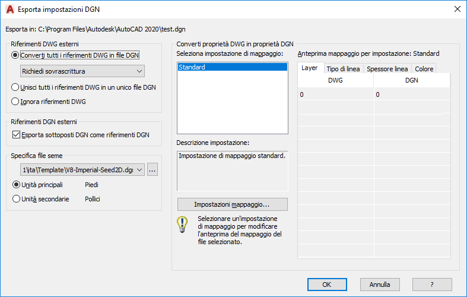Viewport: 467px width, 297px height.
Task: Click the lightbulb tip icon
Action: click(182, 225)
